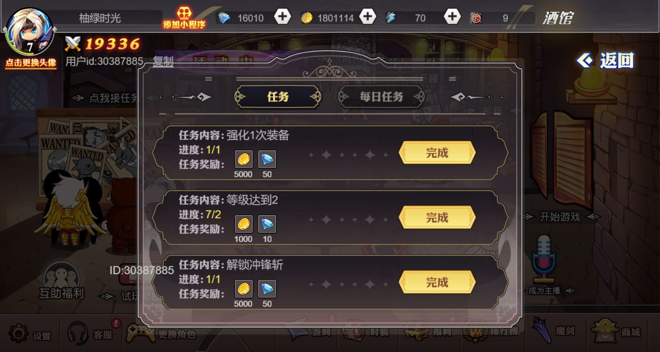Tap plus icon next to energy 70
Screen dimensions: 660x352
point(452,17)
